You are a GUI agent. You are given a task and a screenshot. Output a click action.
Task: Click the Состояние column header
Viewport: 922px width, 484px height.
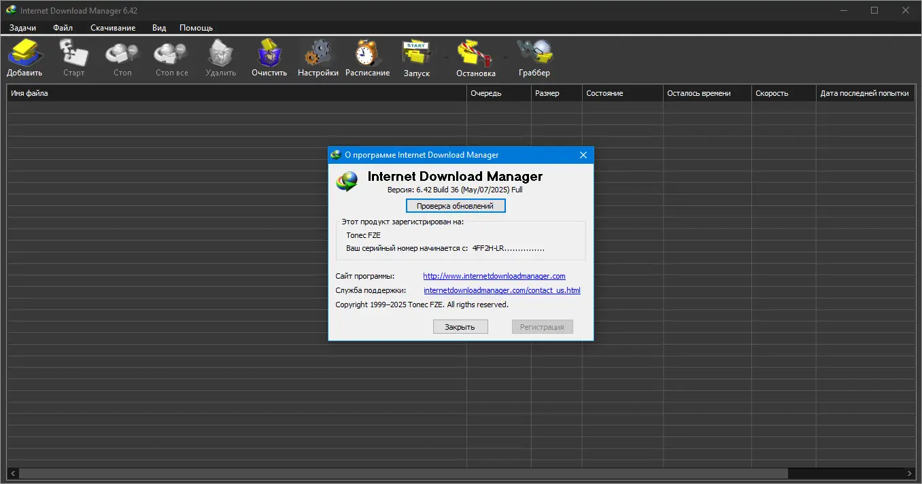[604, 92]
